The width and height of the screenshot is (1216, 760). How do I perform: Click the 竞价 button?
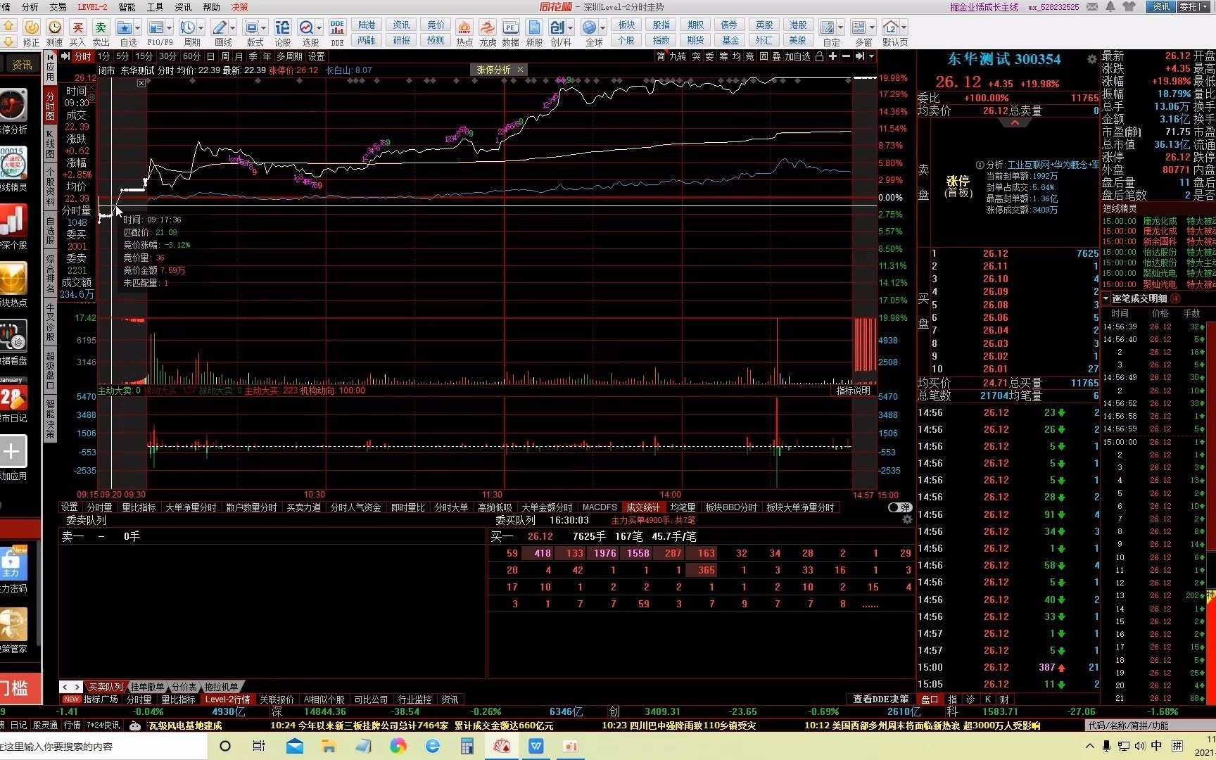(436, 25)
